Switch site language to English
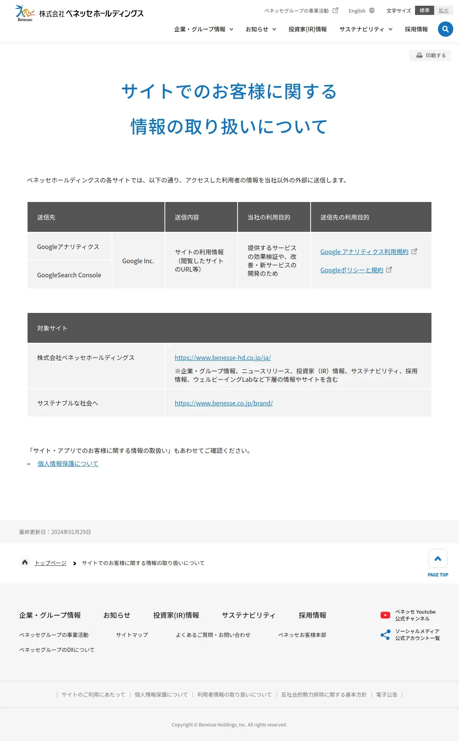The height and width of the screenshot is (741, 459). click(x=357, y=11)
